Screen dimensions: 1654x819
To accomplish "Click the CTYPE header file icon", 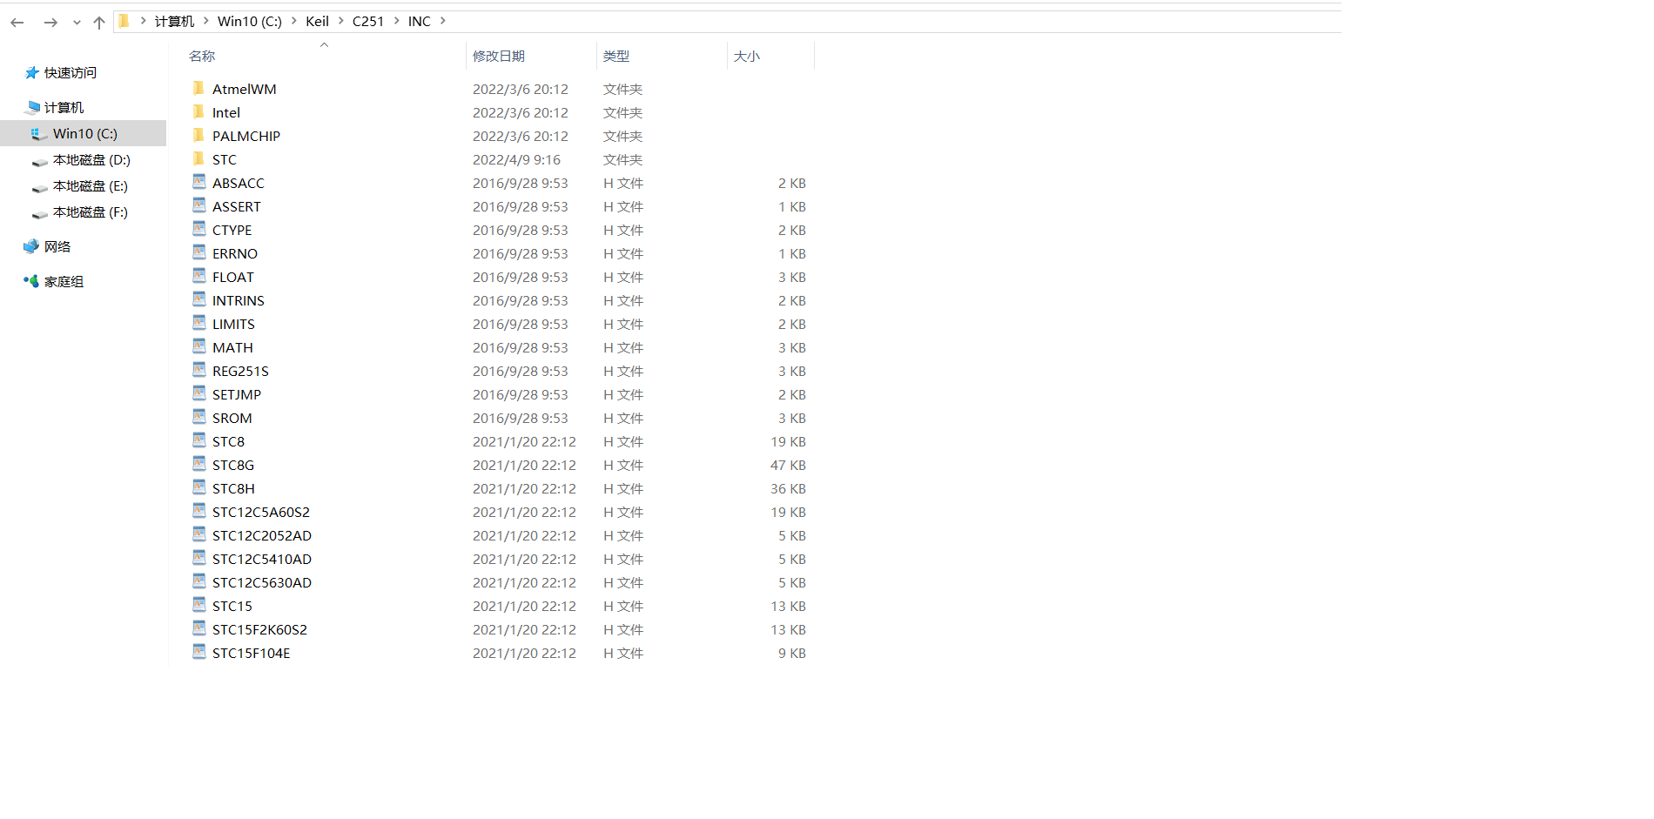I will [x=198, y=229].
